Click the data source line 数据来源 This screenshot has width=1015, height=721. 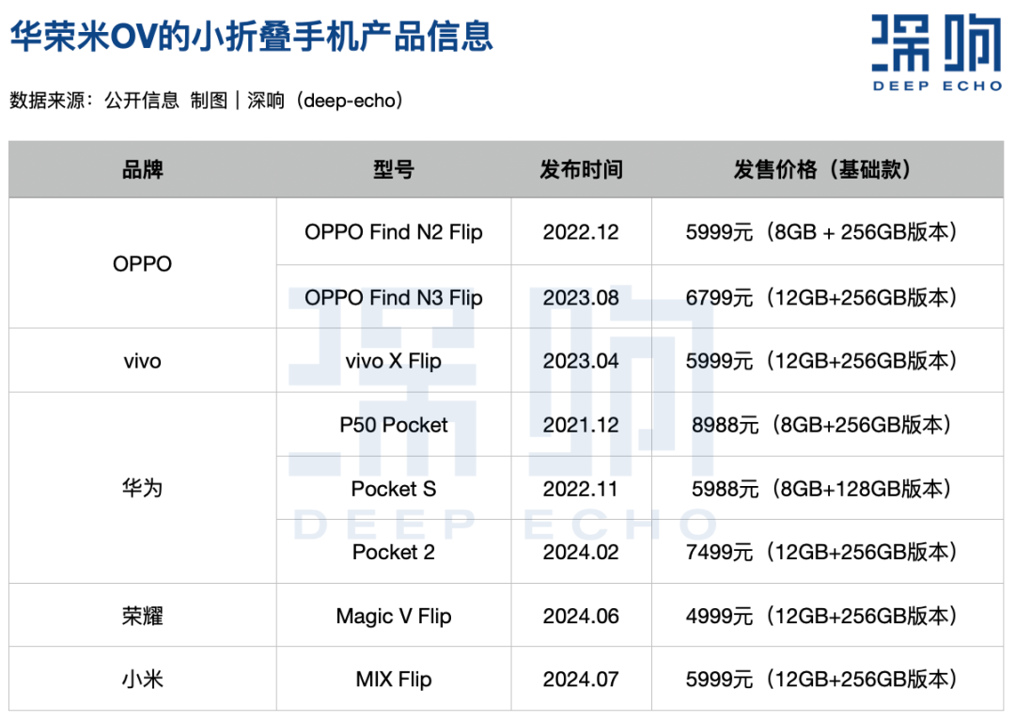[x=206, y=101]
